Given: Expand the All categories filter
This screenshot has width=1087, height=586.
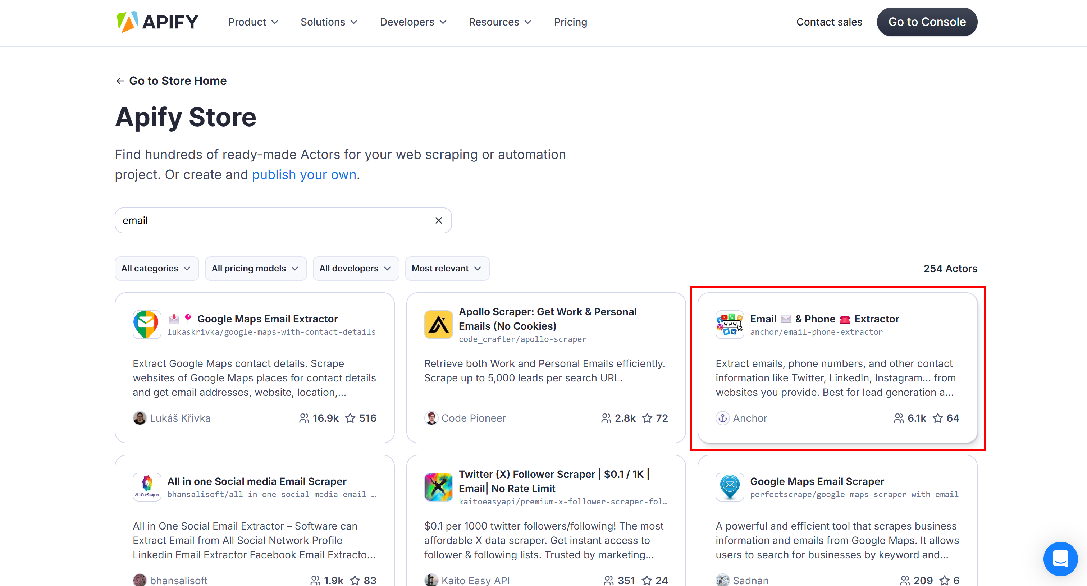Looking at the screenshot, I should [x=156, y=268].
